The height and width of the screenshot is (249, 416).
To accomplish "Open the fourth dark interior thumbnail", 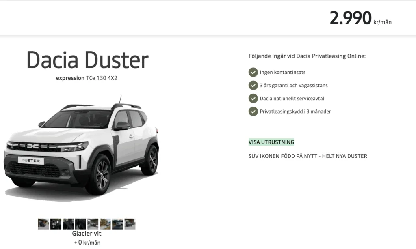I will pyautogui.click(x=80, y=224).
